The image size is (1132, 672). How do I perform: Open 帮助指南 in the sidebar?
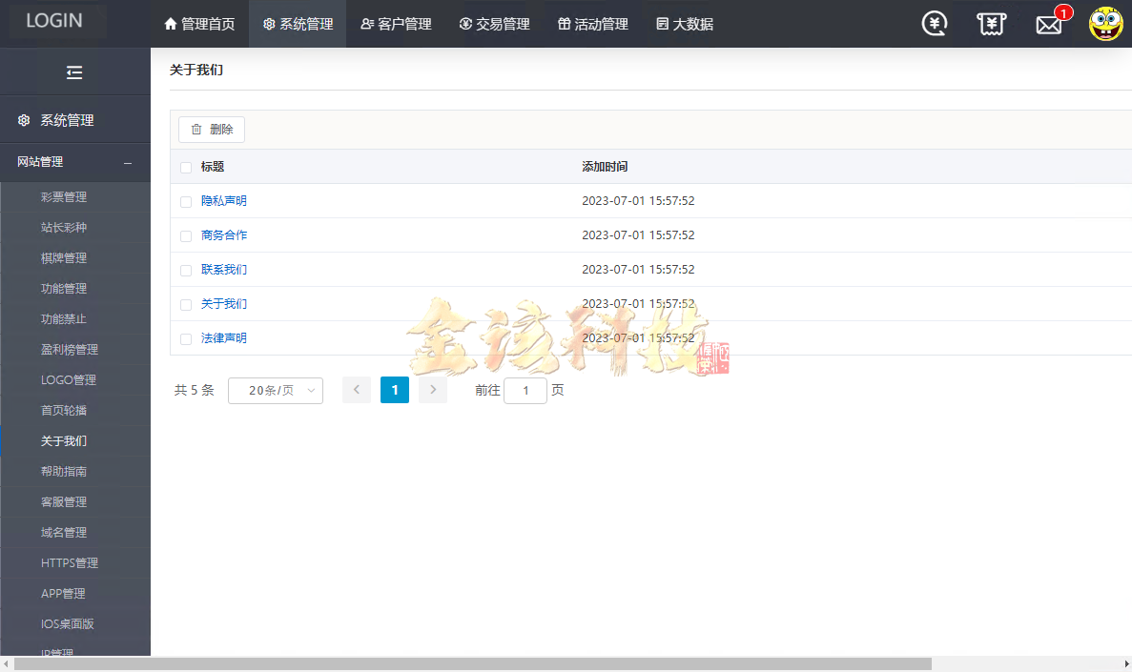pos(64,472)
